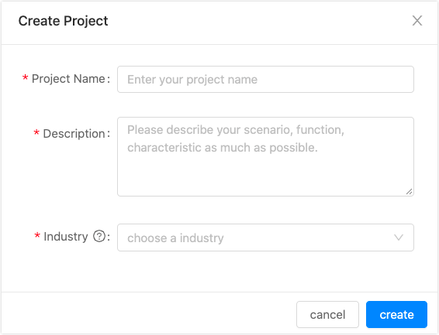Click the red asterisk beside Description
The width and height of the screenshot is (439, 335).
point(36,133)
